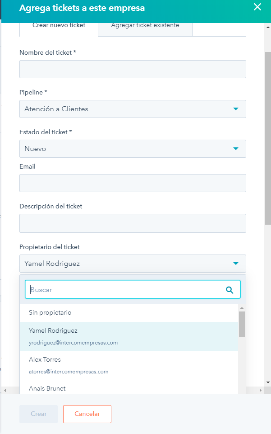
Task: Focus the Nombre del ticket field
Action: (x=133, y=69)
